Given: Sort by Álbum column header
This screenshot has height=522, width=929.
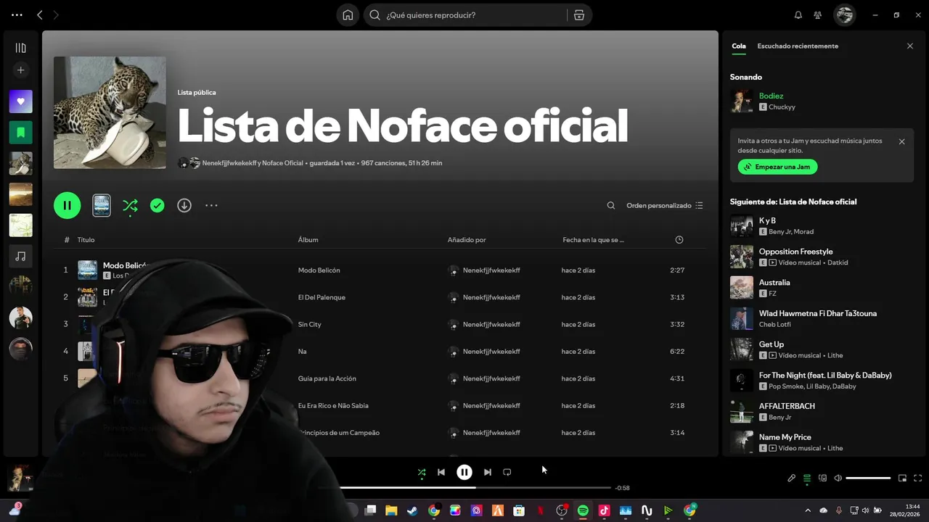Looking at the screenshot, I should point(308,240).
